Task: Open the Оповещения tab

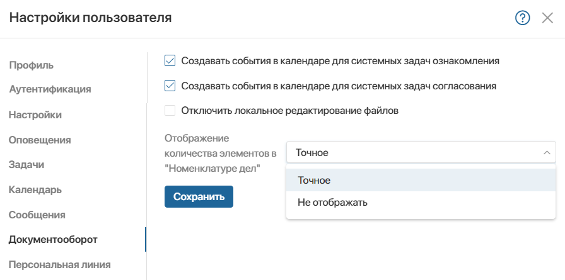Action: (40, 140)
